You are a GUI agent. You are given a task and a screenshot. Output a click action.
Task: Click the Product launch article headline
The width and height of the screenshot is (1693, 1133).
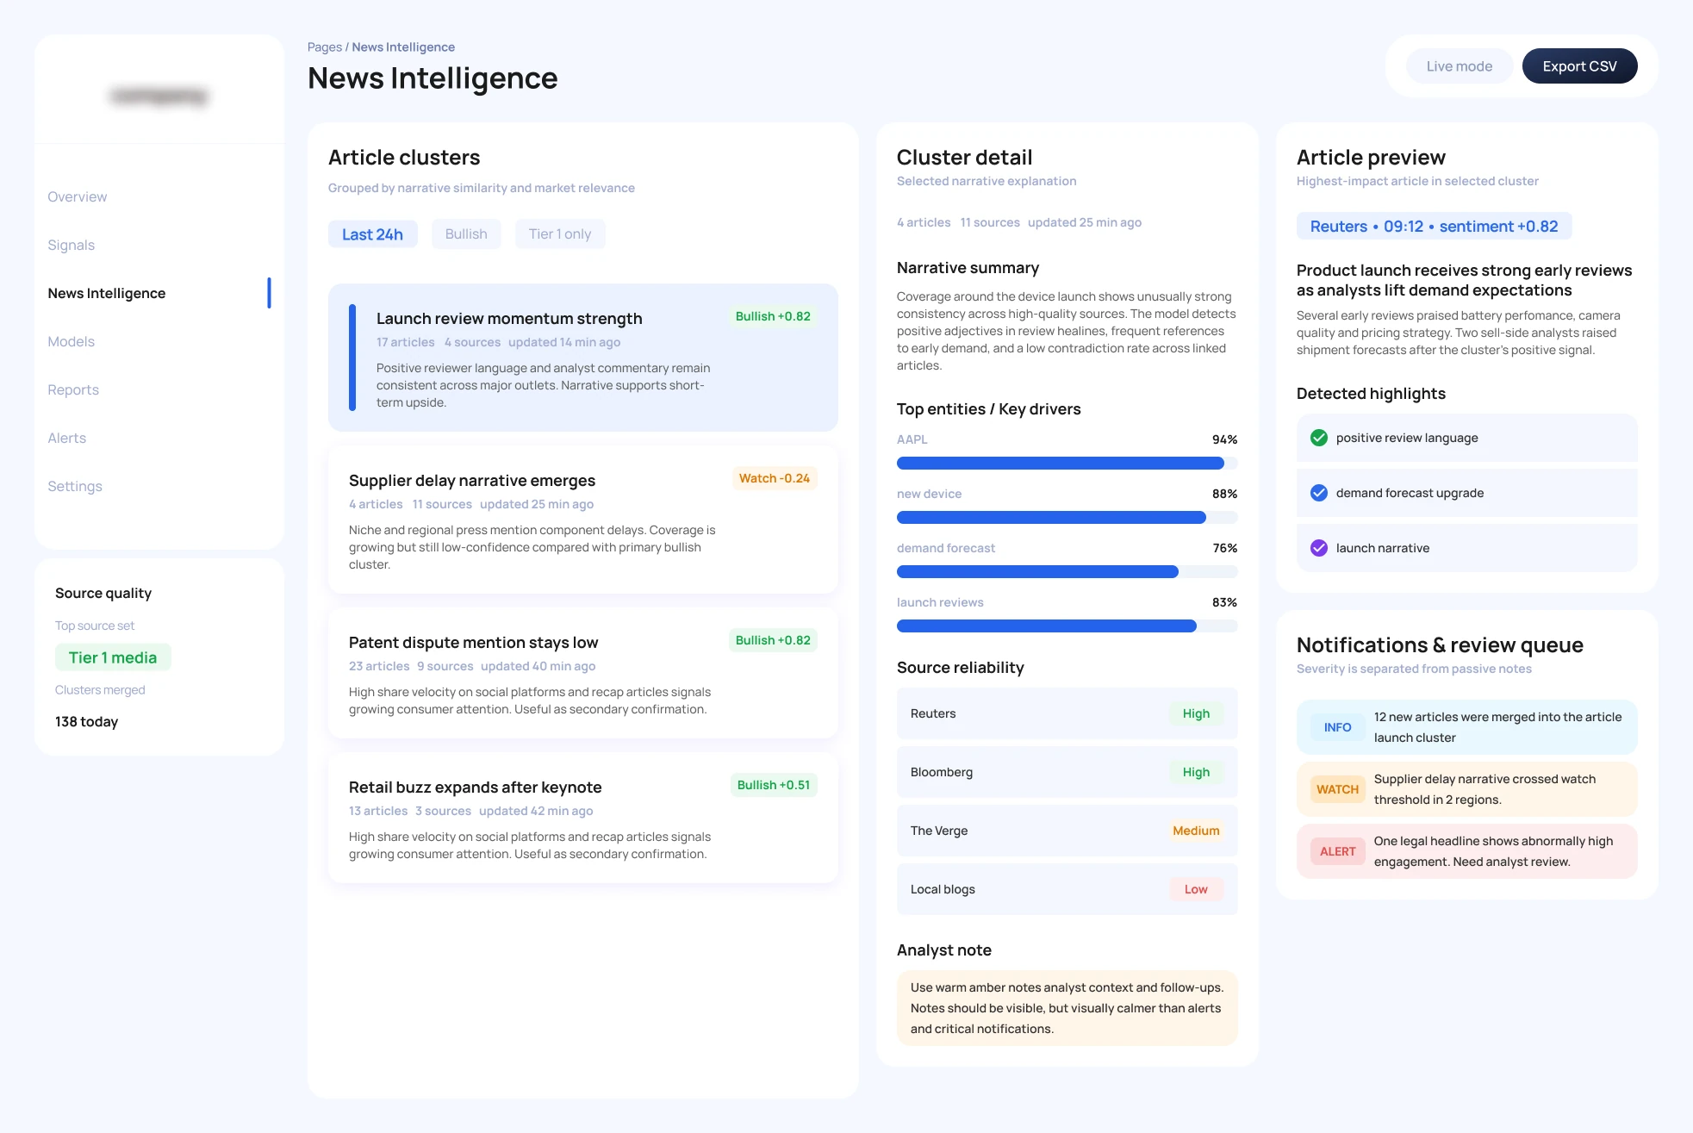click(x=1464, y=280)
